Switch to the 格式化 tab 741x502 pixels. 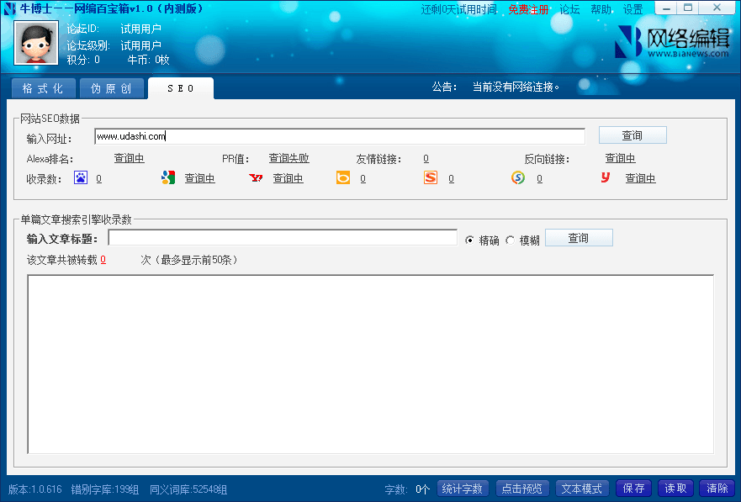coord(43,88)
